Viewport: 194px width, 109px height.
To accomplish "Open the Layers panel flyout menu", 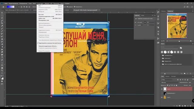I will pos(193,76).
